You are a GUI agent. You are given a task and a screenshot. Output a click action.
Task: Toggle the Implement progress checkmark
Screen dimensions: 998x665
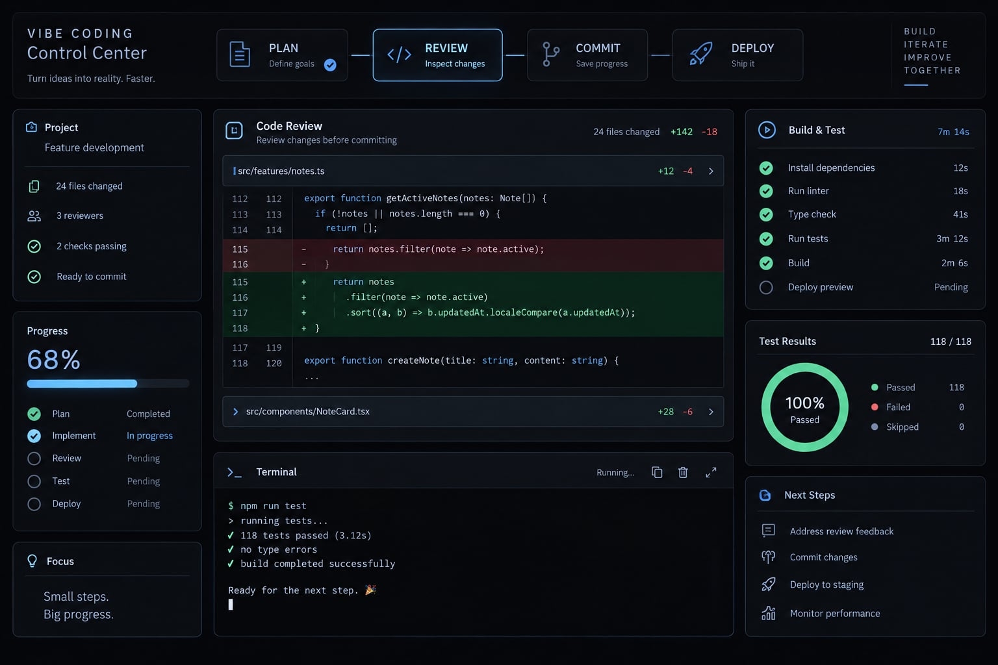click(34, 436)
